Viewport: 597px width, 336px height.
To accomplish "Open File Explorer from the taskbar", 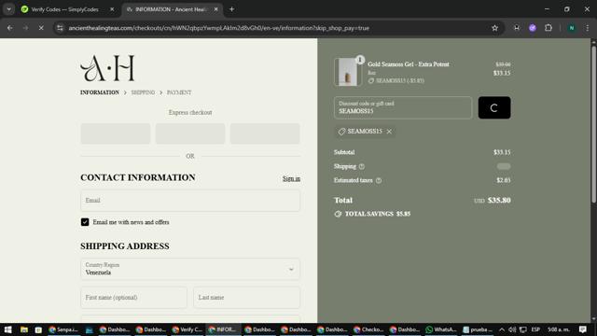I will (x=24, y=329).
